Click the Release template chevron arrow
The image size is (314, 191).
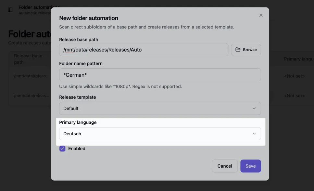tap(254, 108)
